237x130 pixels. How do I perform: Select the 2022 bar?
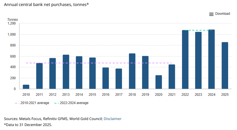[x=185, y=60]
